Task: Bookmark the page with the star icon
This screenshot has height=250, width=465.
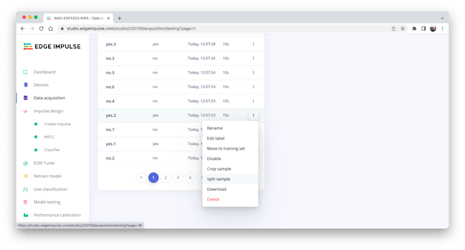Action: pos(403,28)
